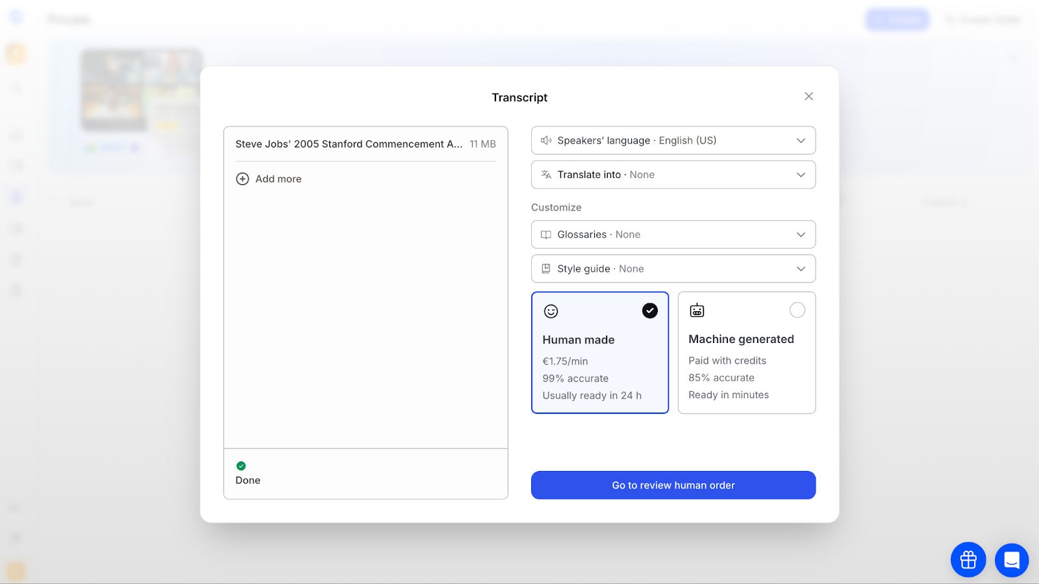This screenshot has height=584, width=1039.
Task: Click the robot icon on Machine generated
Action: [697, 311]
